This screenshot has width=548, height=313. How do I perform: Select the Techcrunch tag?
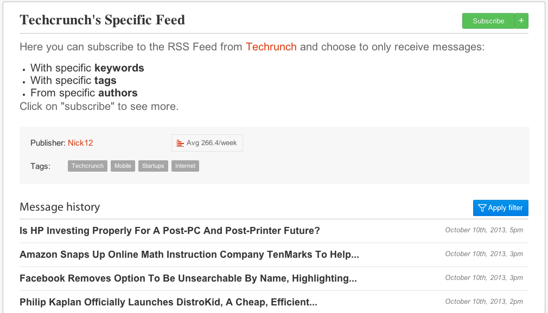click(x=87, y=166)
